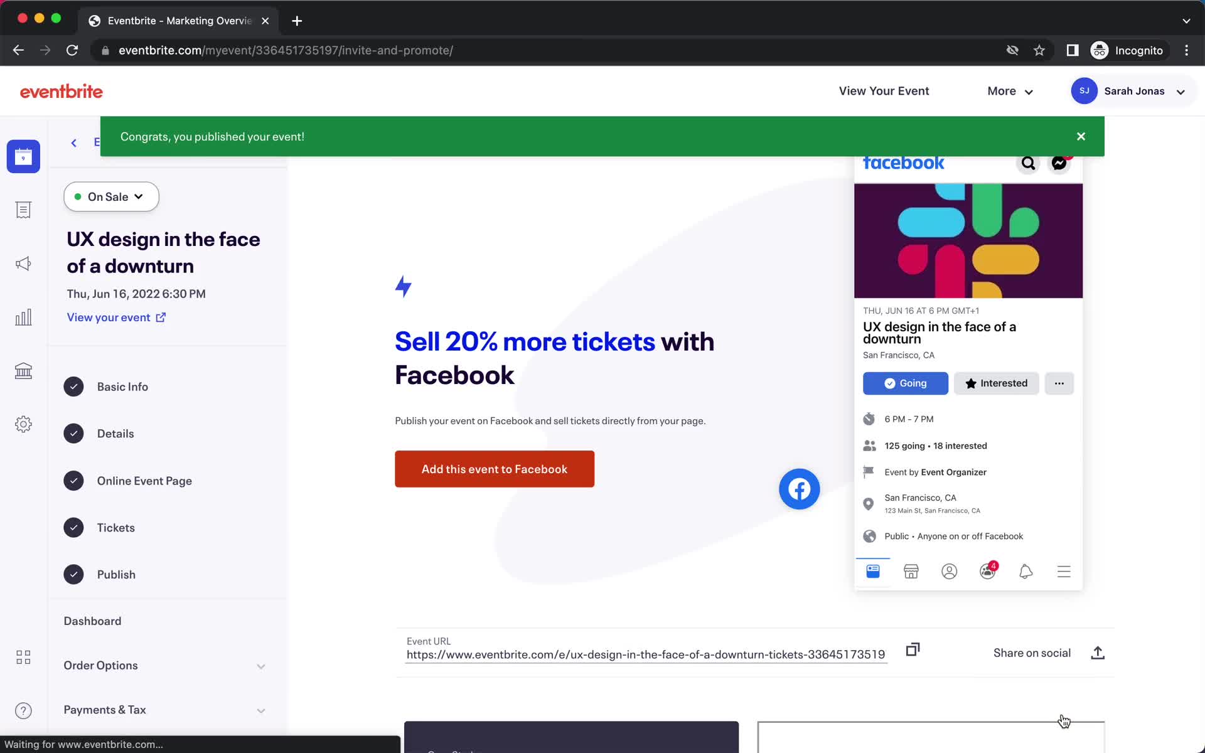Open the Finance bank sidebar icon
Viewport: 1205px width, 753px height.
click(23, 371)
